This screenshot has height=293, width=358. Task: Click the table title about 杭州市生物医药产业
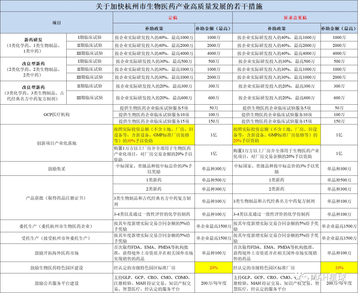179,6
